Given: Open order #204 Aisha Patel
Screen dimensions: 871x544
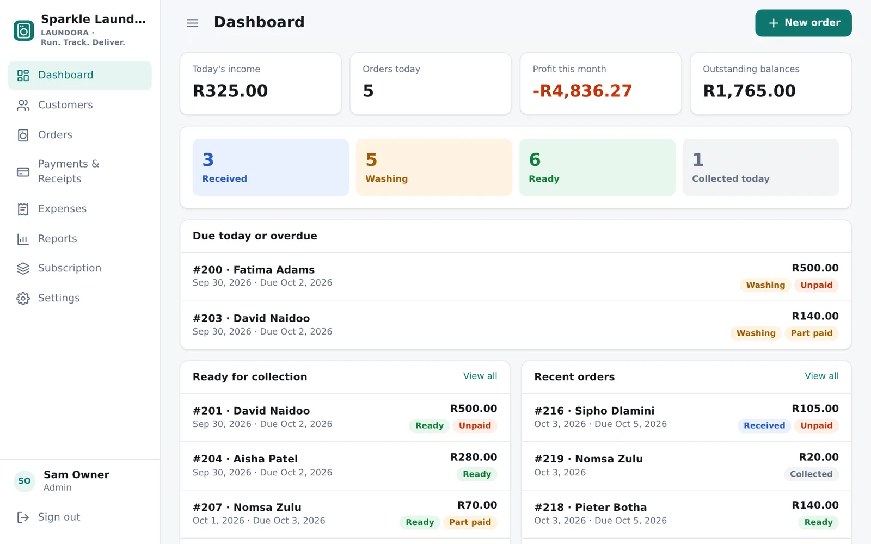Looking at the screenshot, I should 345,466.
